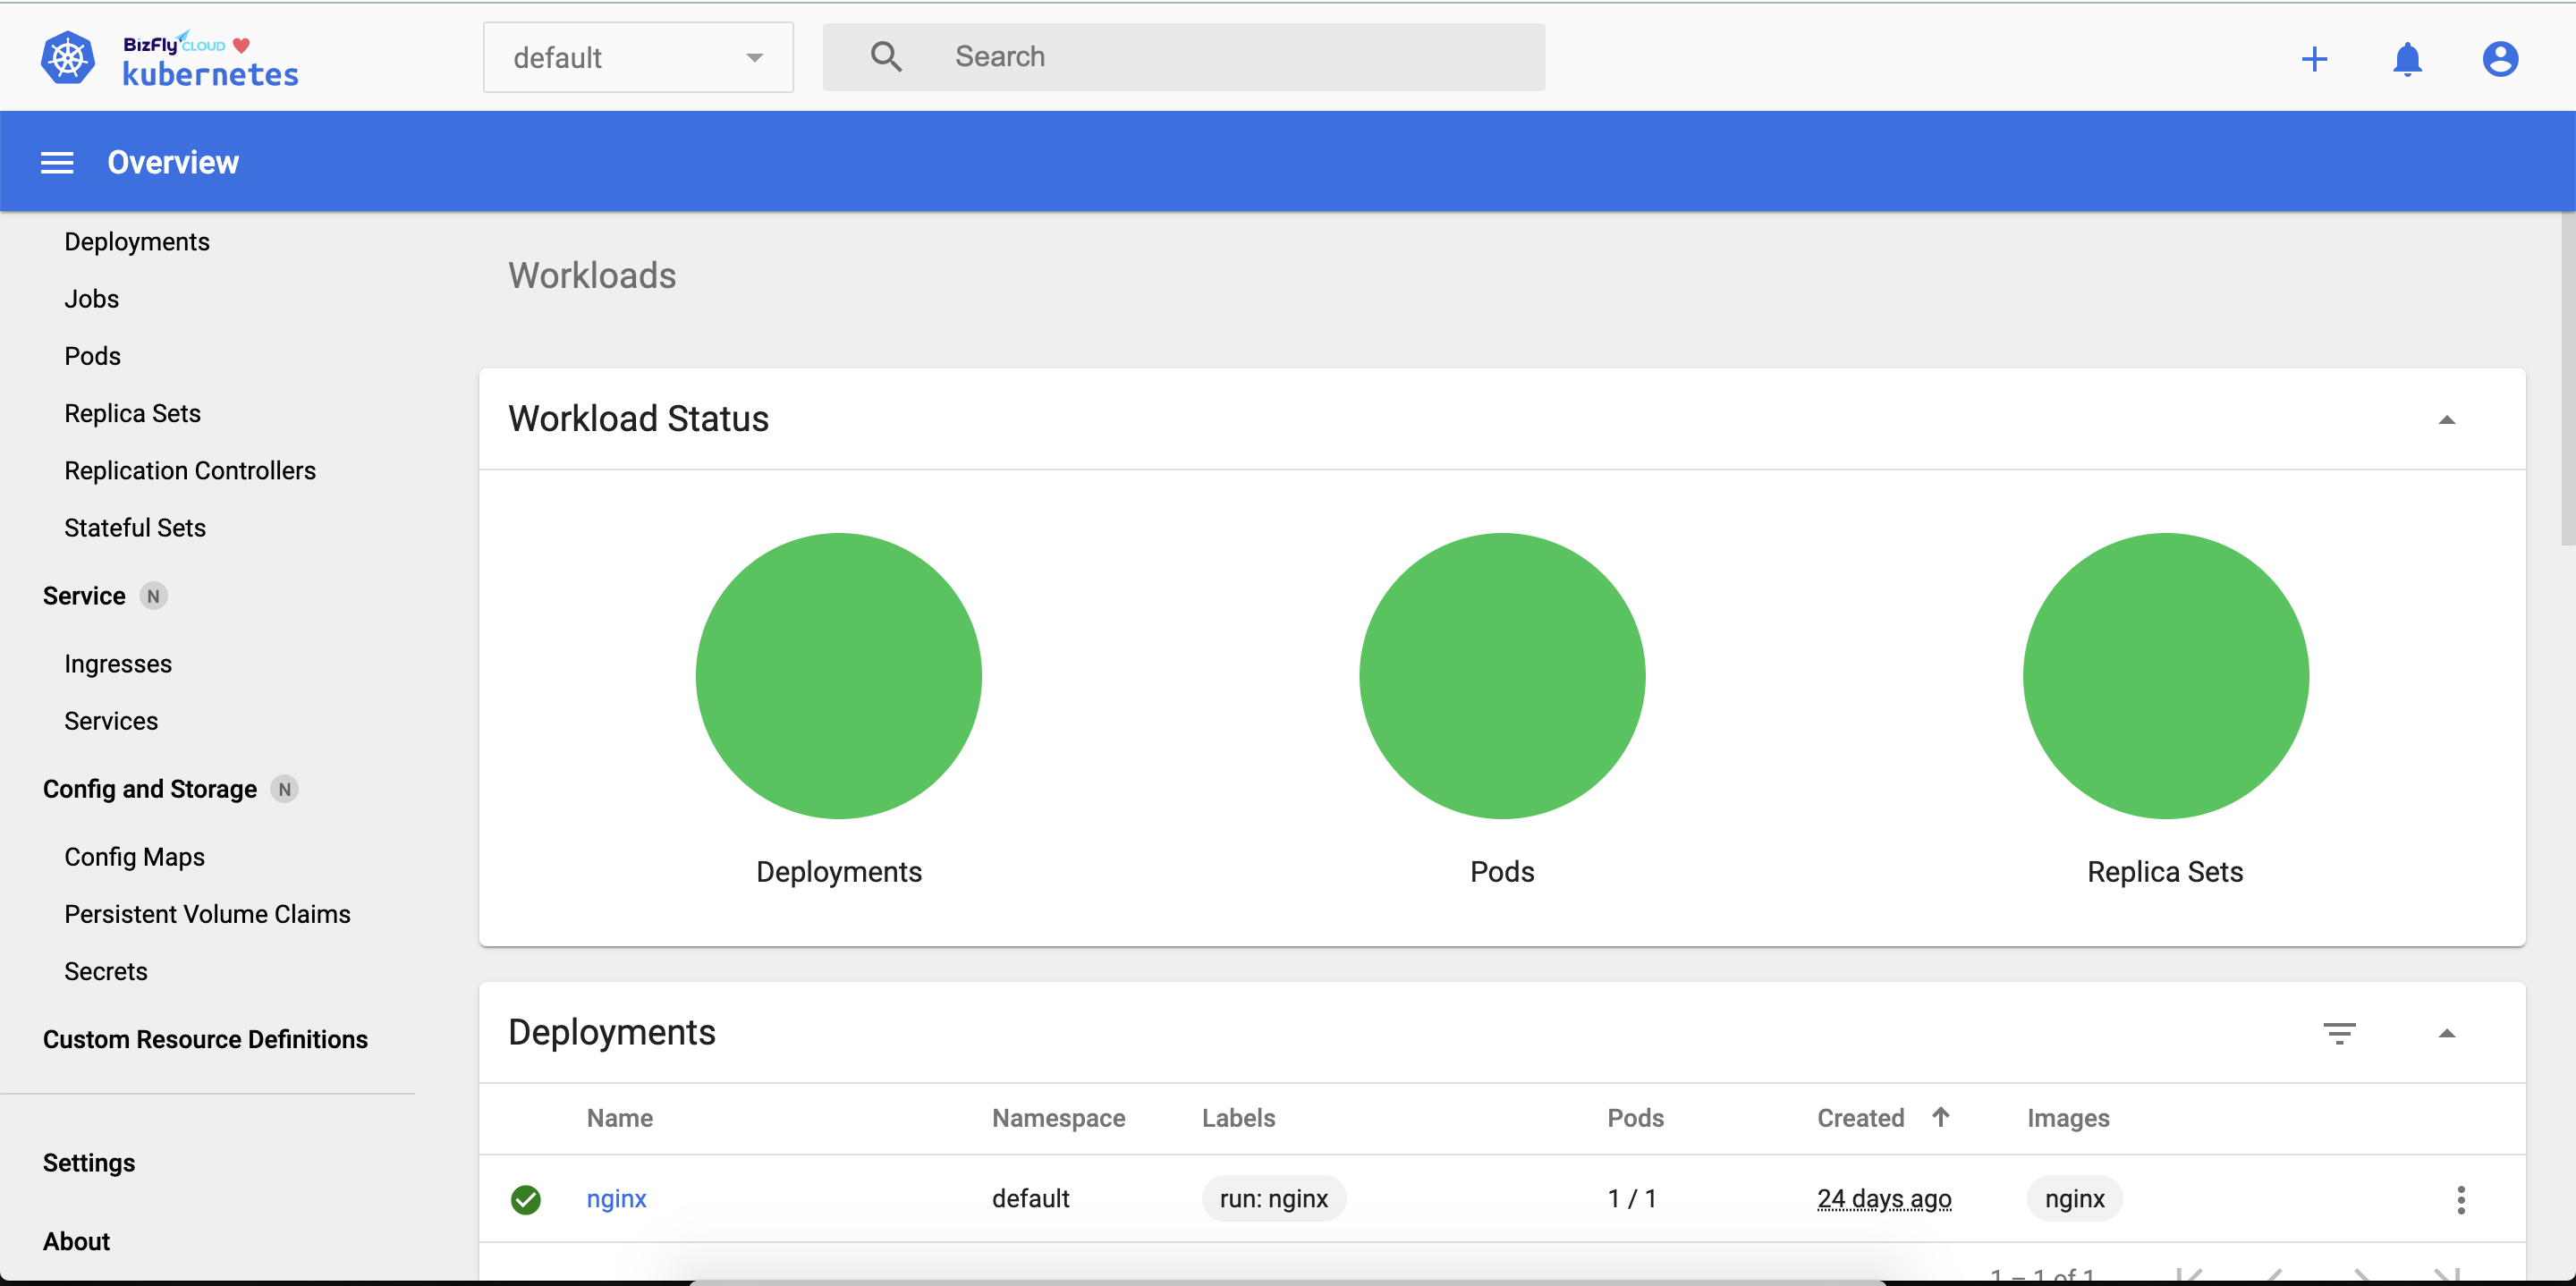
Task: Toggle the hamburger navigation menu
Action: pos(57,162)
